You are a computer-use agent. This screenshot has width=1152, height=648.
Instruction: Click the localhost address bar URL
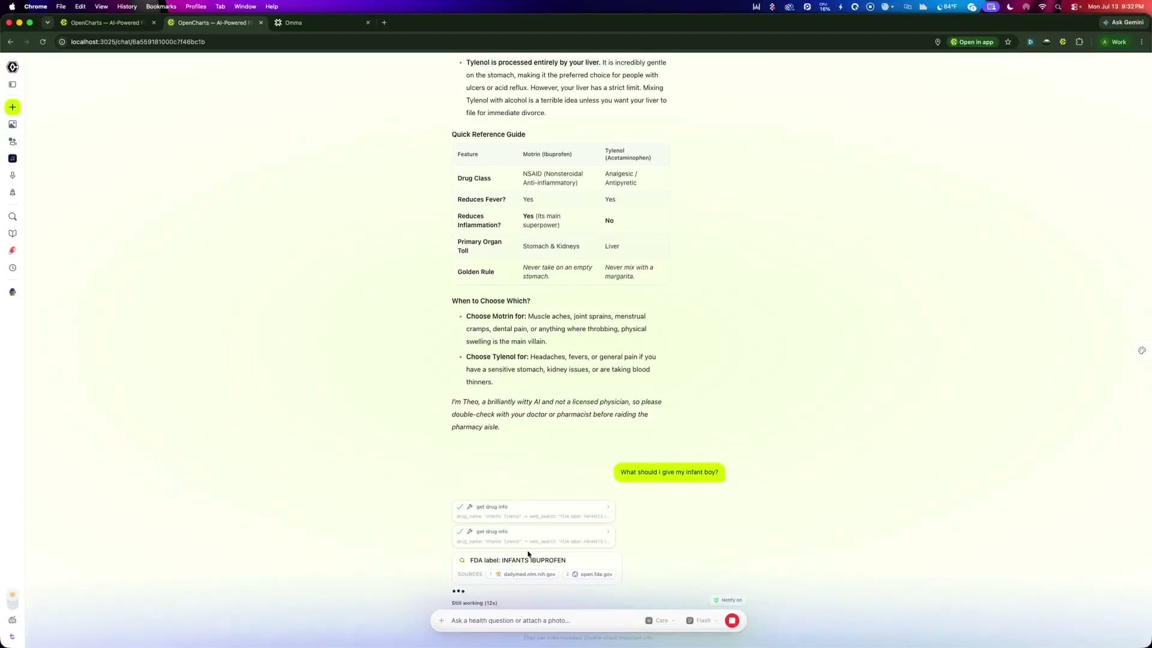click(x=138, y=42)
